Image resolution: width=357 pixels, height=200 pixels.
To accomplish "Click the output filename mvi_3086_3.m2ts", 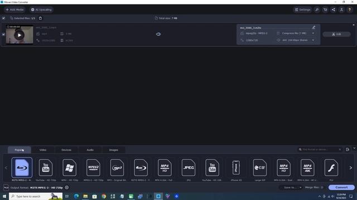I will [250, 28].
